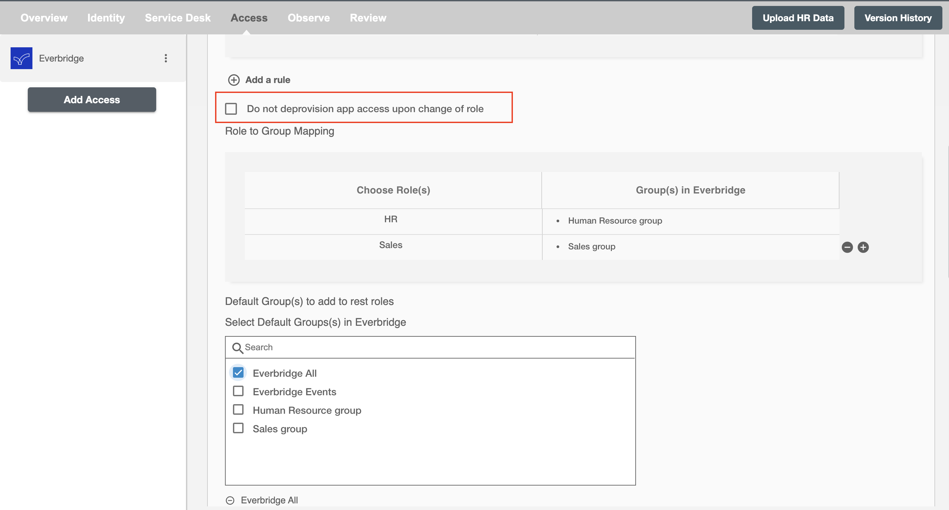Click Default Group(s) to add to rest roles

click(x=309, y=301)
